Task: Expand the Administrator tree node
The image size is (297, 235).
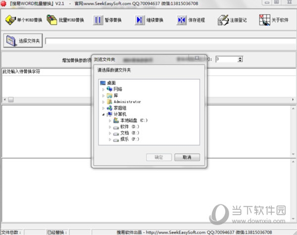Action: (103, 102)
